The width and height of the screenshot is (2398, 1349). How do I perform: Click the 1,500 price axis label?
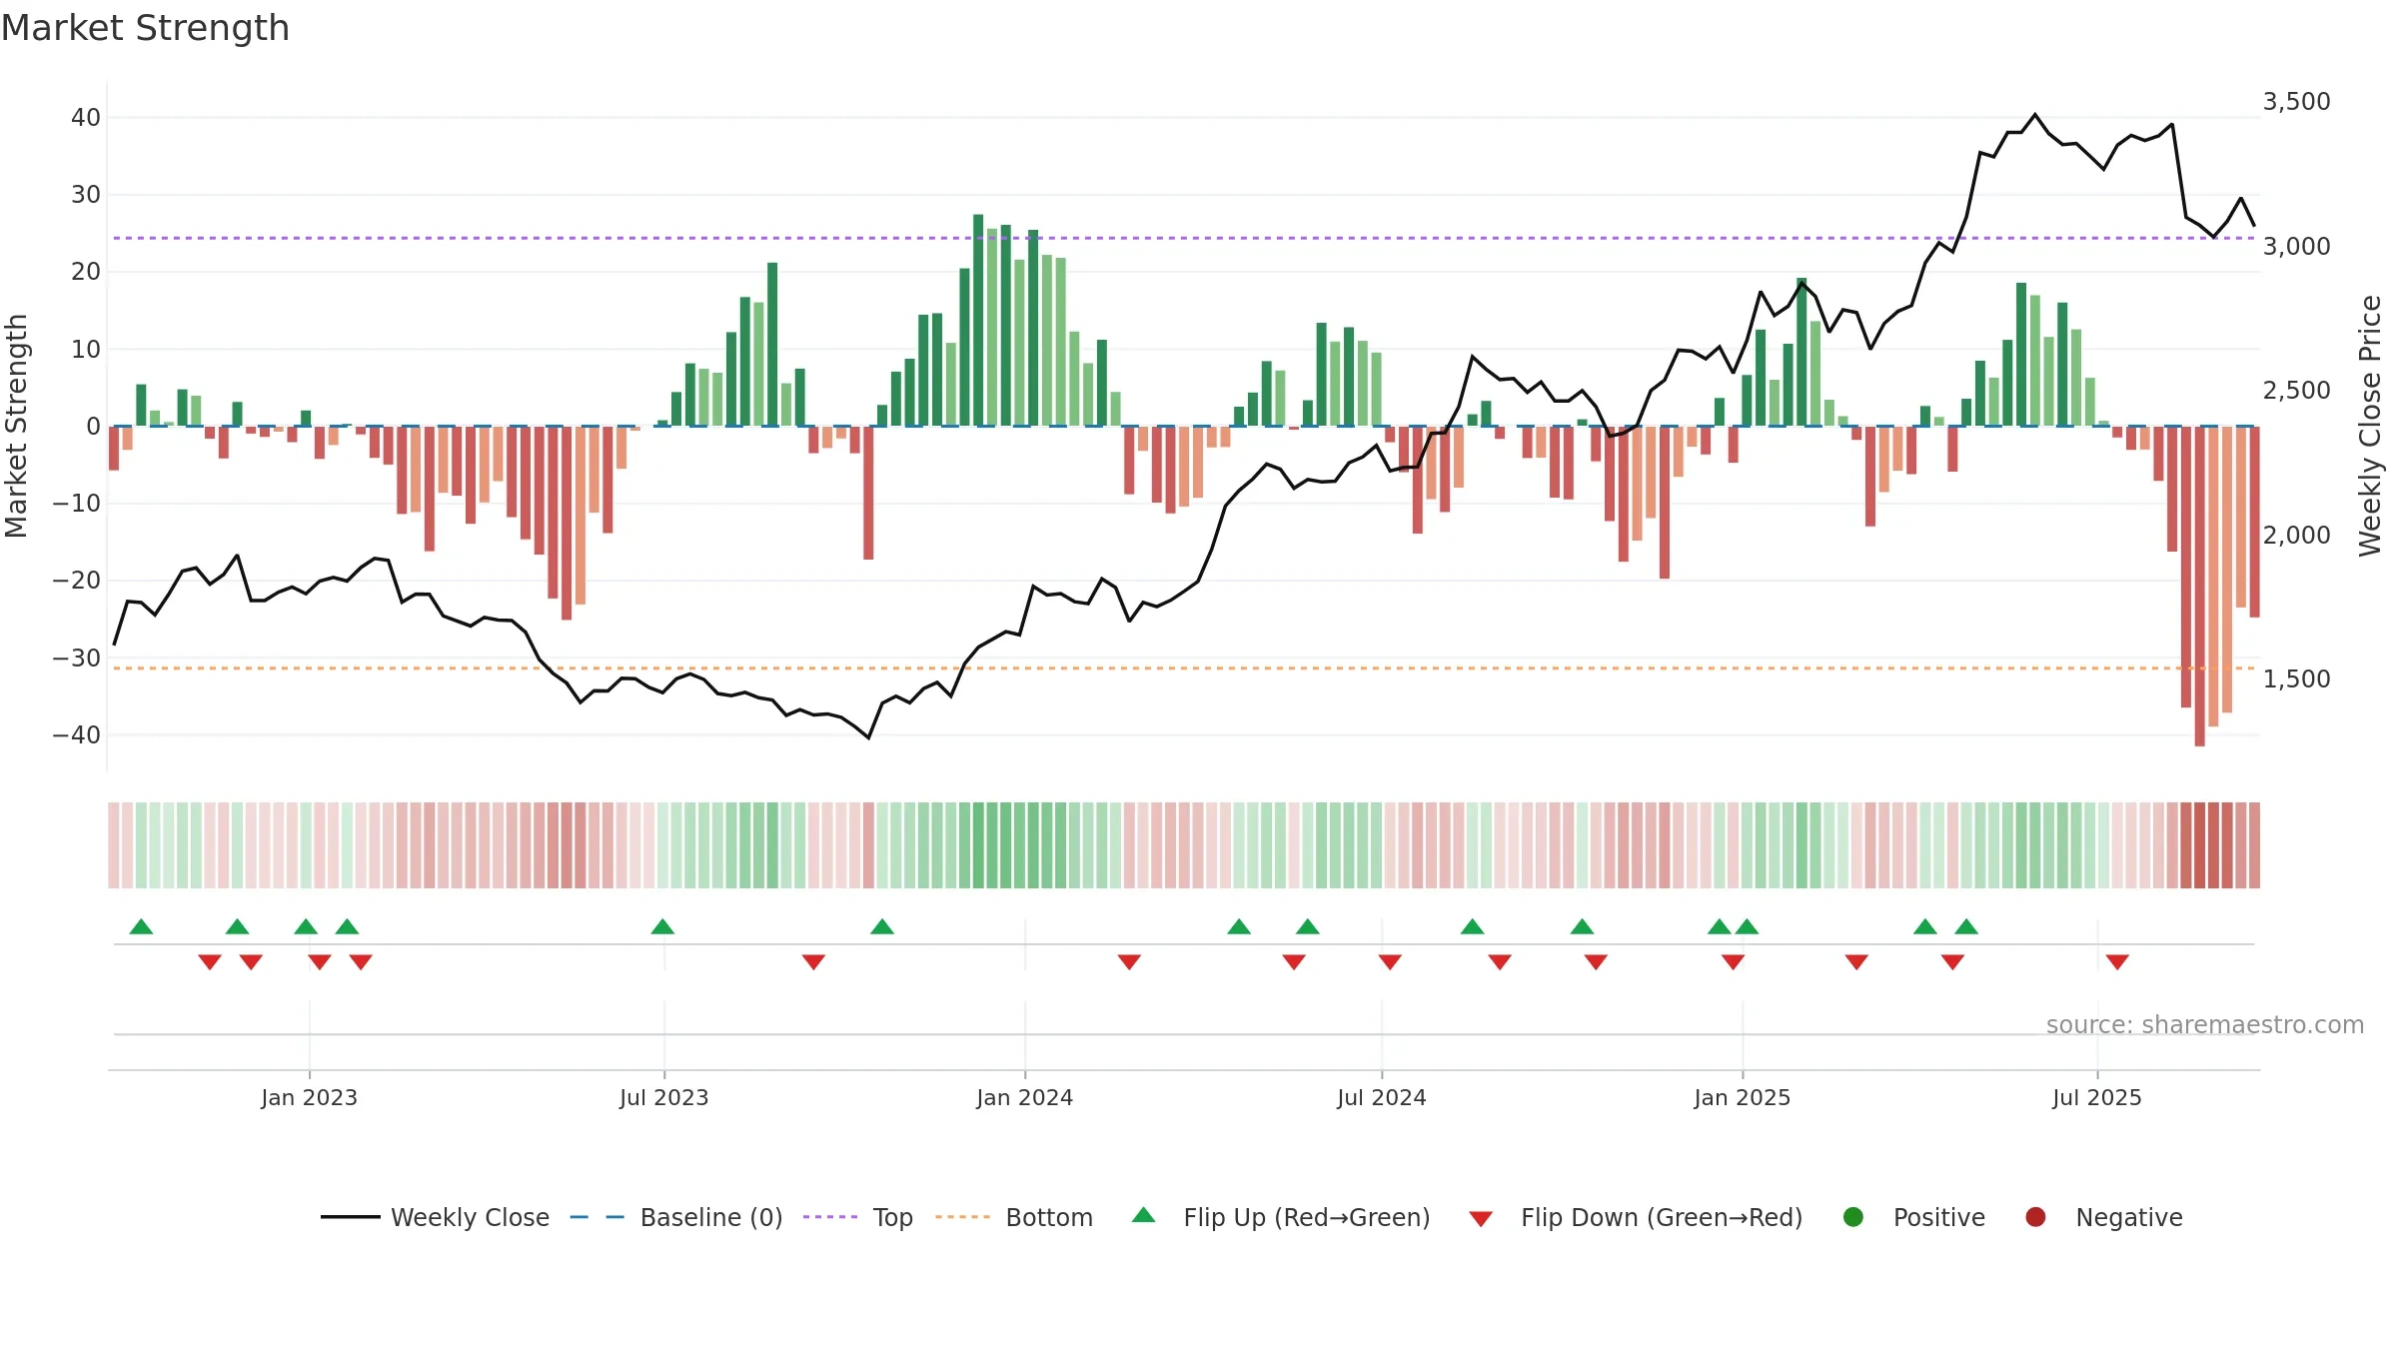2296,679
